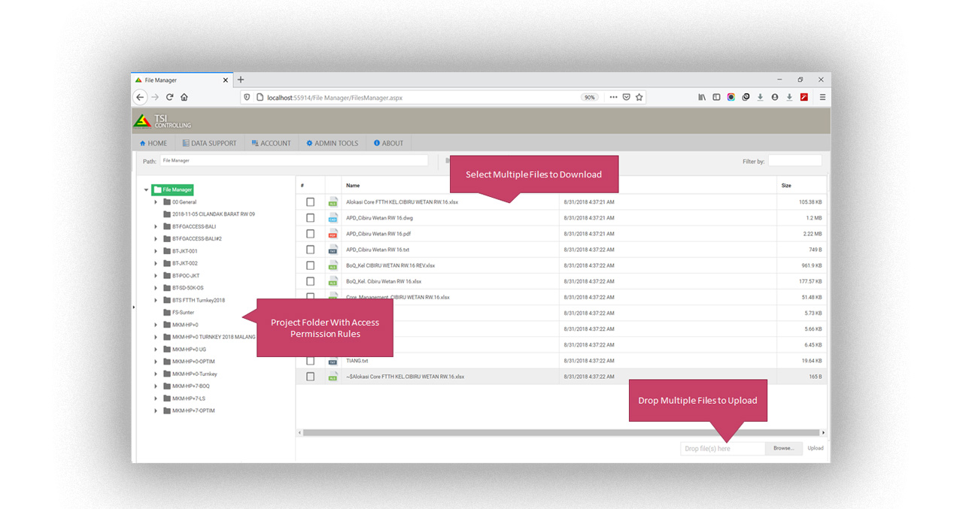963x509 pixels.
Task: Click the Firefox library icon in the toolbar
Action: (x=702, y=97)
